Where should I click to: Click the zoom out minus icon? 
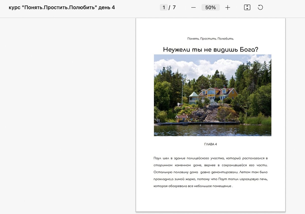193,7
